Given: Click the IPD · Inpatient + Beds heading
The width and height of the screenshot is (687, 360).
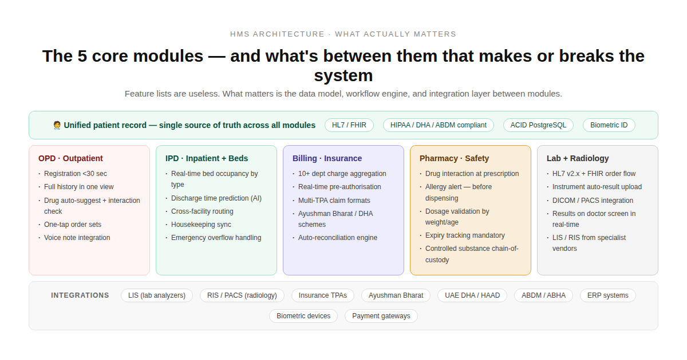Looking at the screenshot, I should pos(207,158).
